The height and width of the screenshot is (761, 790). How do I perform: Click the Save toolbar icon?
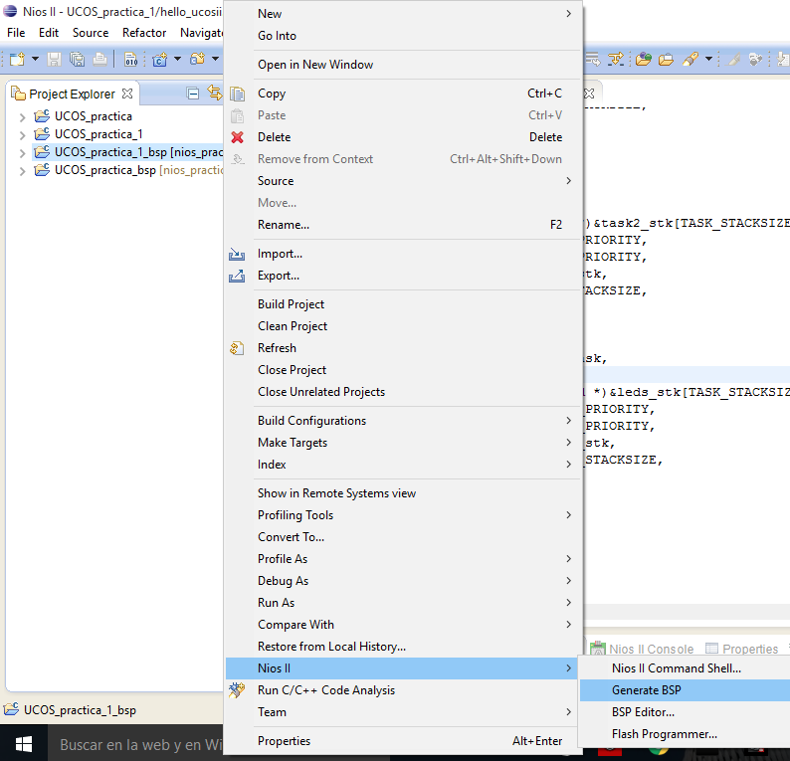(54, 60)
